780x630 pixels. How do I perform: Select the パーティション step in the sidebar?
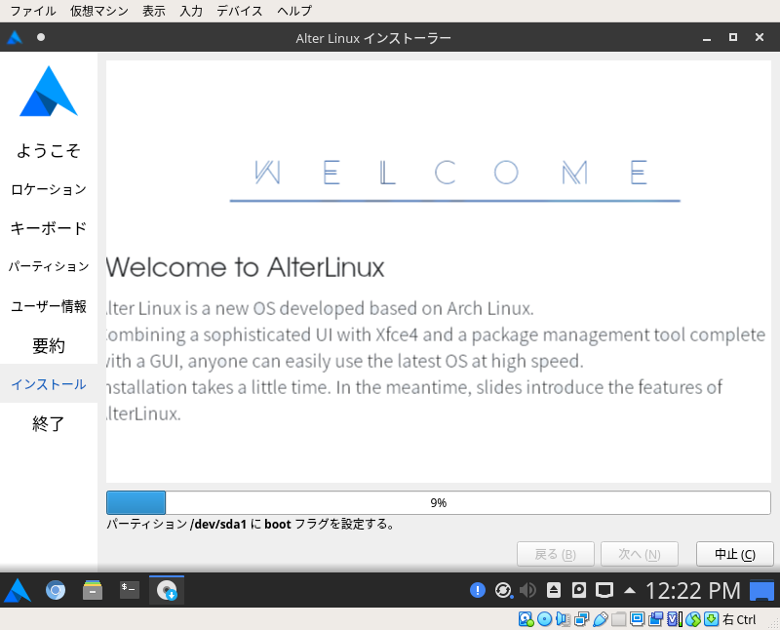coord(48,266)
